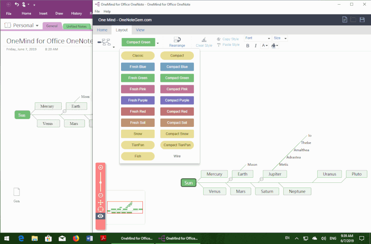
Task: Open the Windows Start menu
Action: click(x=6, y=238)
